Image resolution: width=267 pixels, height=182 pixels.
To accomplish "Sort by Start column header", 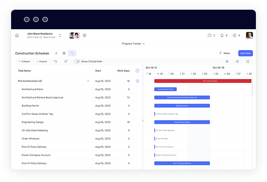I will click(x=98, y=70).
